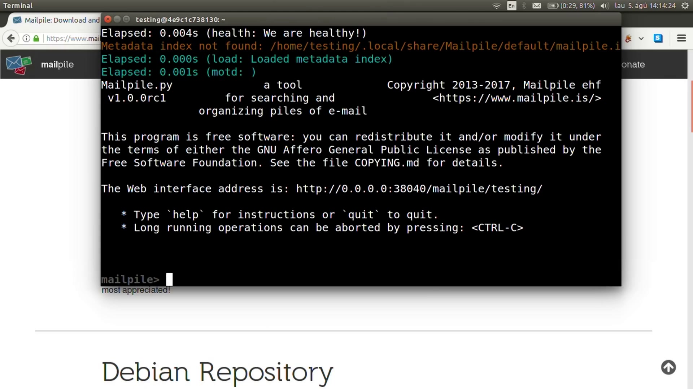The image size is (693, 389).
Task: Minimize the terminal window
Action: coord(117,19)
